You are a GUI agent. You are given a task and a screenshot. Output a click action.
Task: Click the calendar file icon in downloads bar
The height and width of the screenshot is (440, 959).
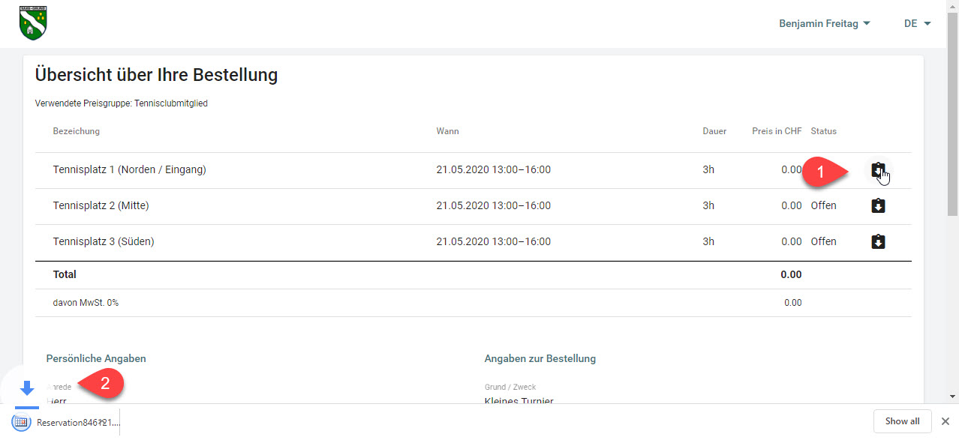(x=22, y=422)
